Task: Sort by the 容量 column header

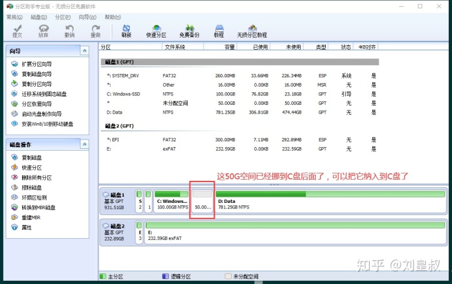Action: tap(220, 47)
